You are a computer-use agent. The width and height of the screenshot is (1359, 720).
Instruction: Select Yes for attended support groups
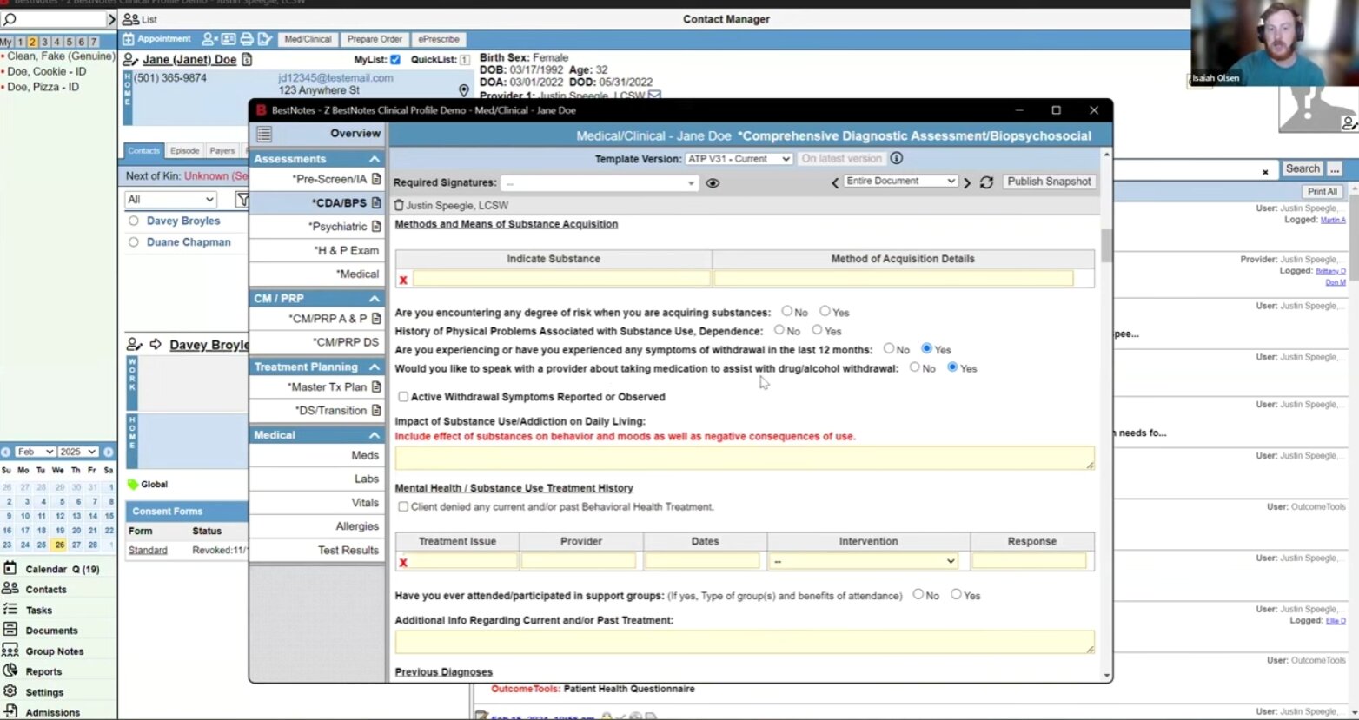(x=956, y=595)
